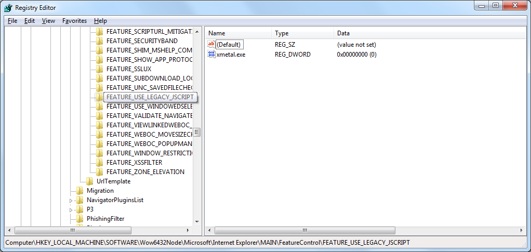Viewport: 531px width, 252px height.
Task: Click the values pane horizontal scroll right arrow
Action: pos(522,230)
